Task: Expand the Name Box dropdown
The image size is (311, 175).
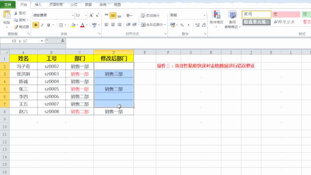Action: (x=42, y=41)
